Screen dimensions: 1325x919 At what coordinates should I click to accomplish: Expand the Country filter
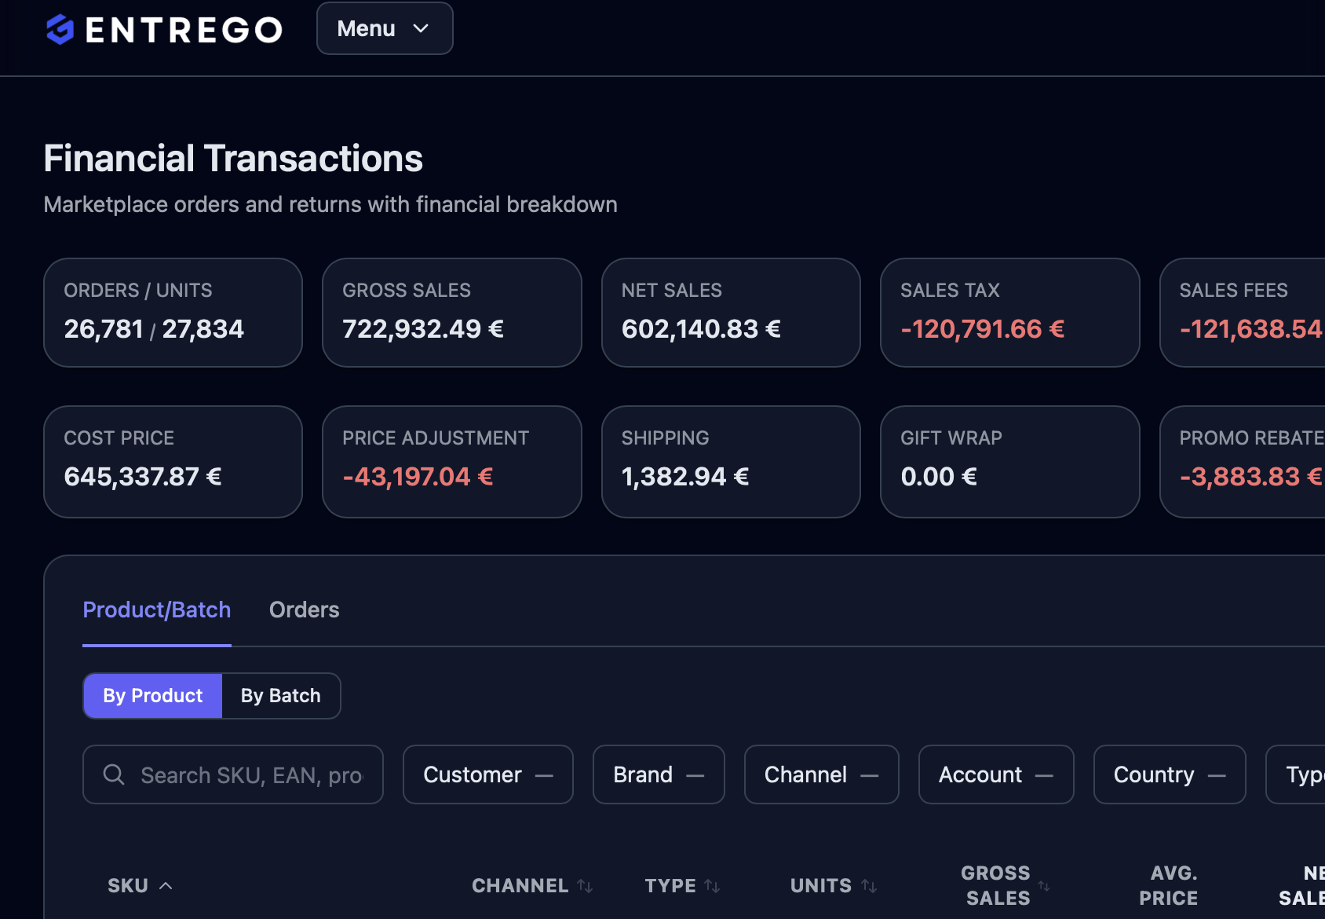(x=1169, y=774)
